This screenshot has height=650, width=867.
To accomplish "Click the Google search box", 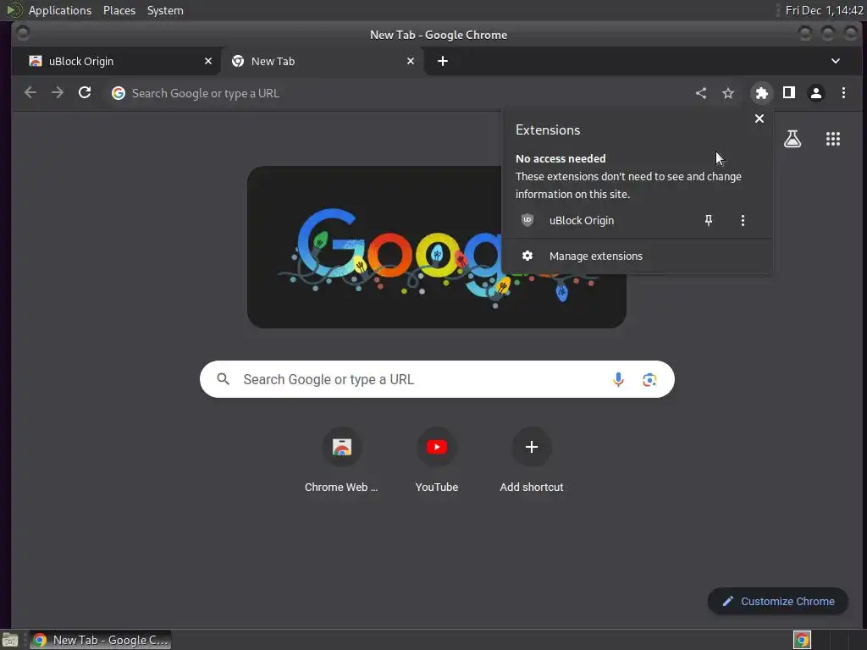I will (x=437, y=379).
